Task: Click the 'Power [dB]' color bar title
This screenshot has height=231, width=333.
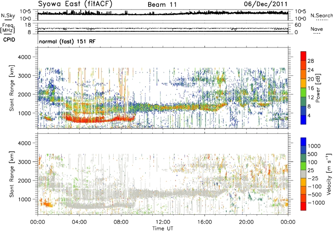Action: click(318, 88)
